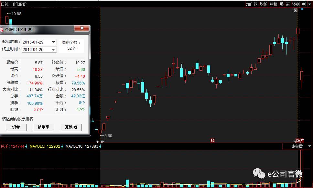Click the blue diamond marker icon
Screen dimensions: 313x188
[x=302, y=9]
